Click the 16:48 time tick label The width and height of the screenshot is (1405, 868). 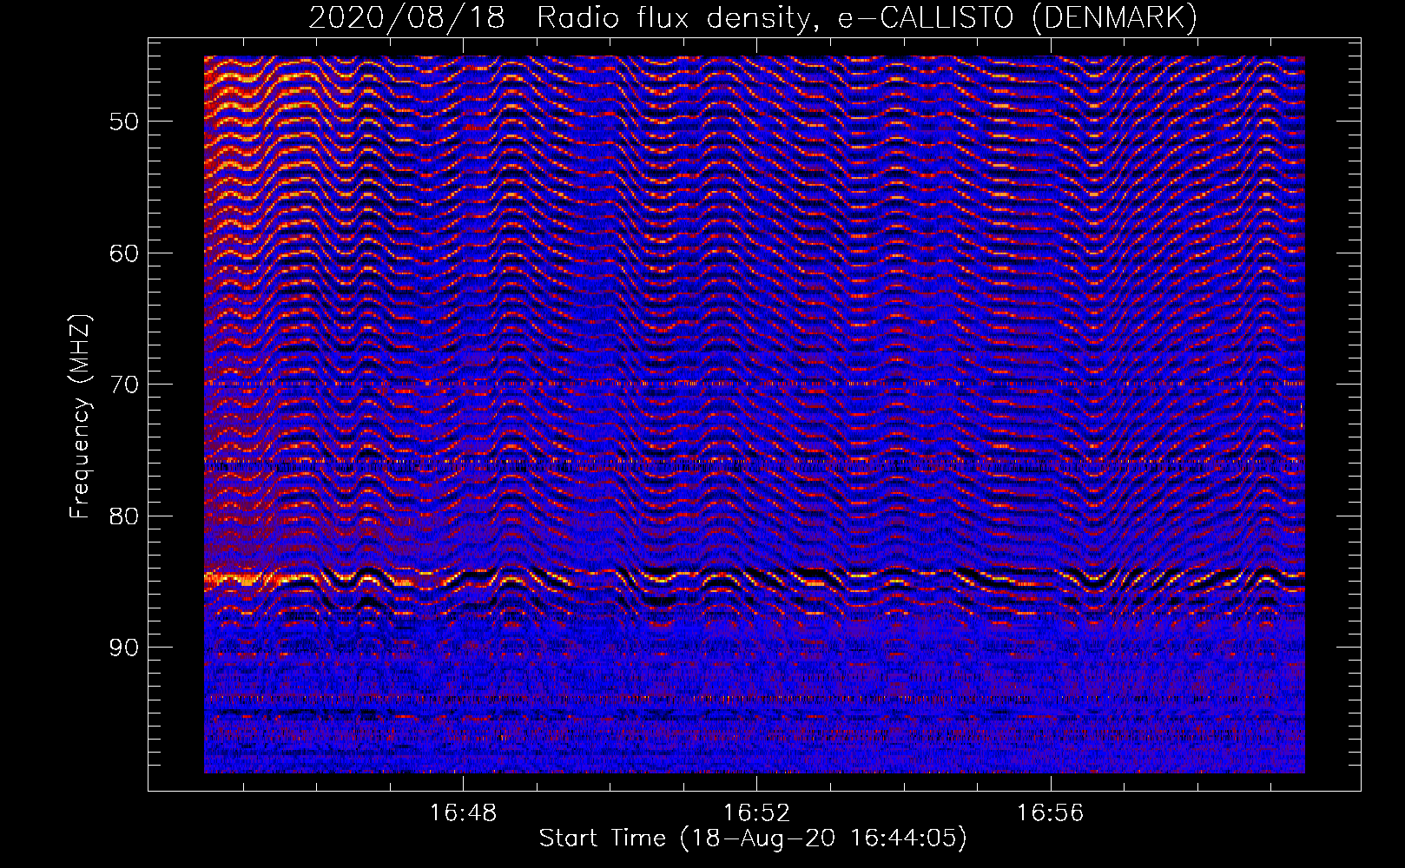point(463,813)
